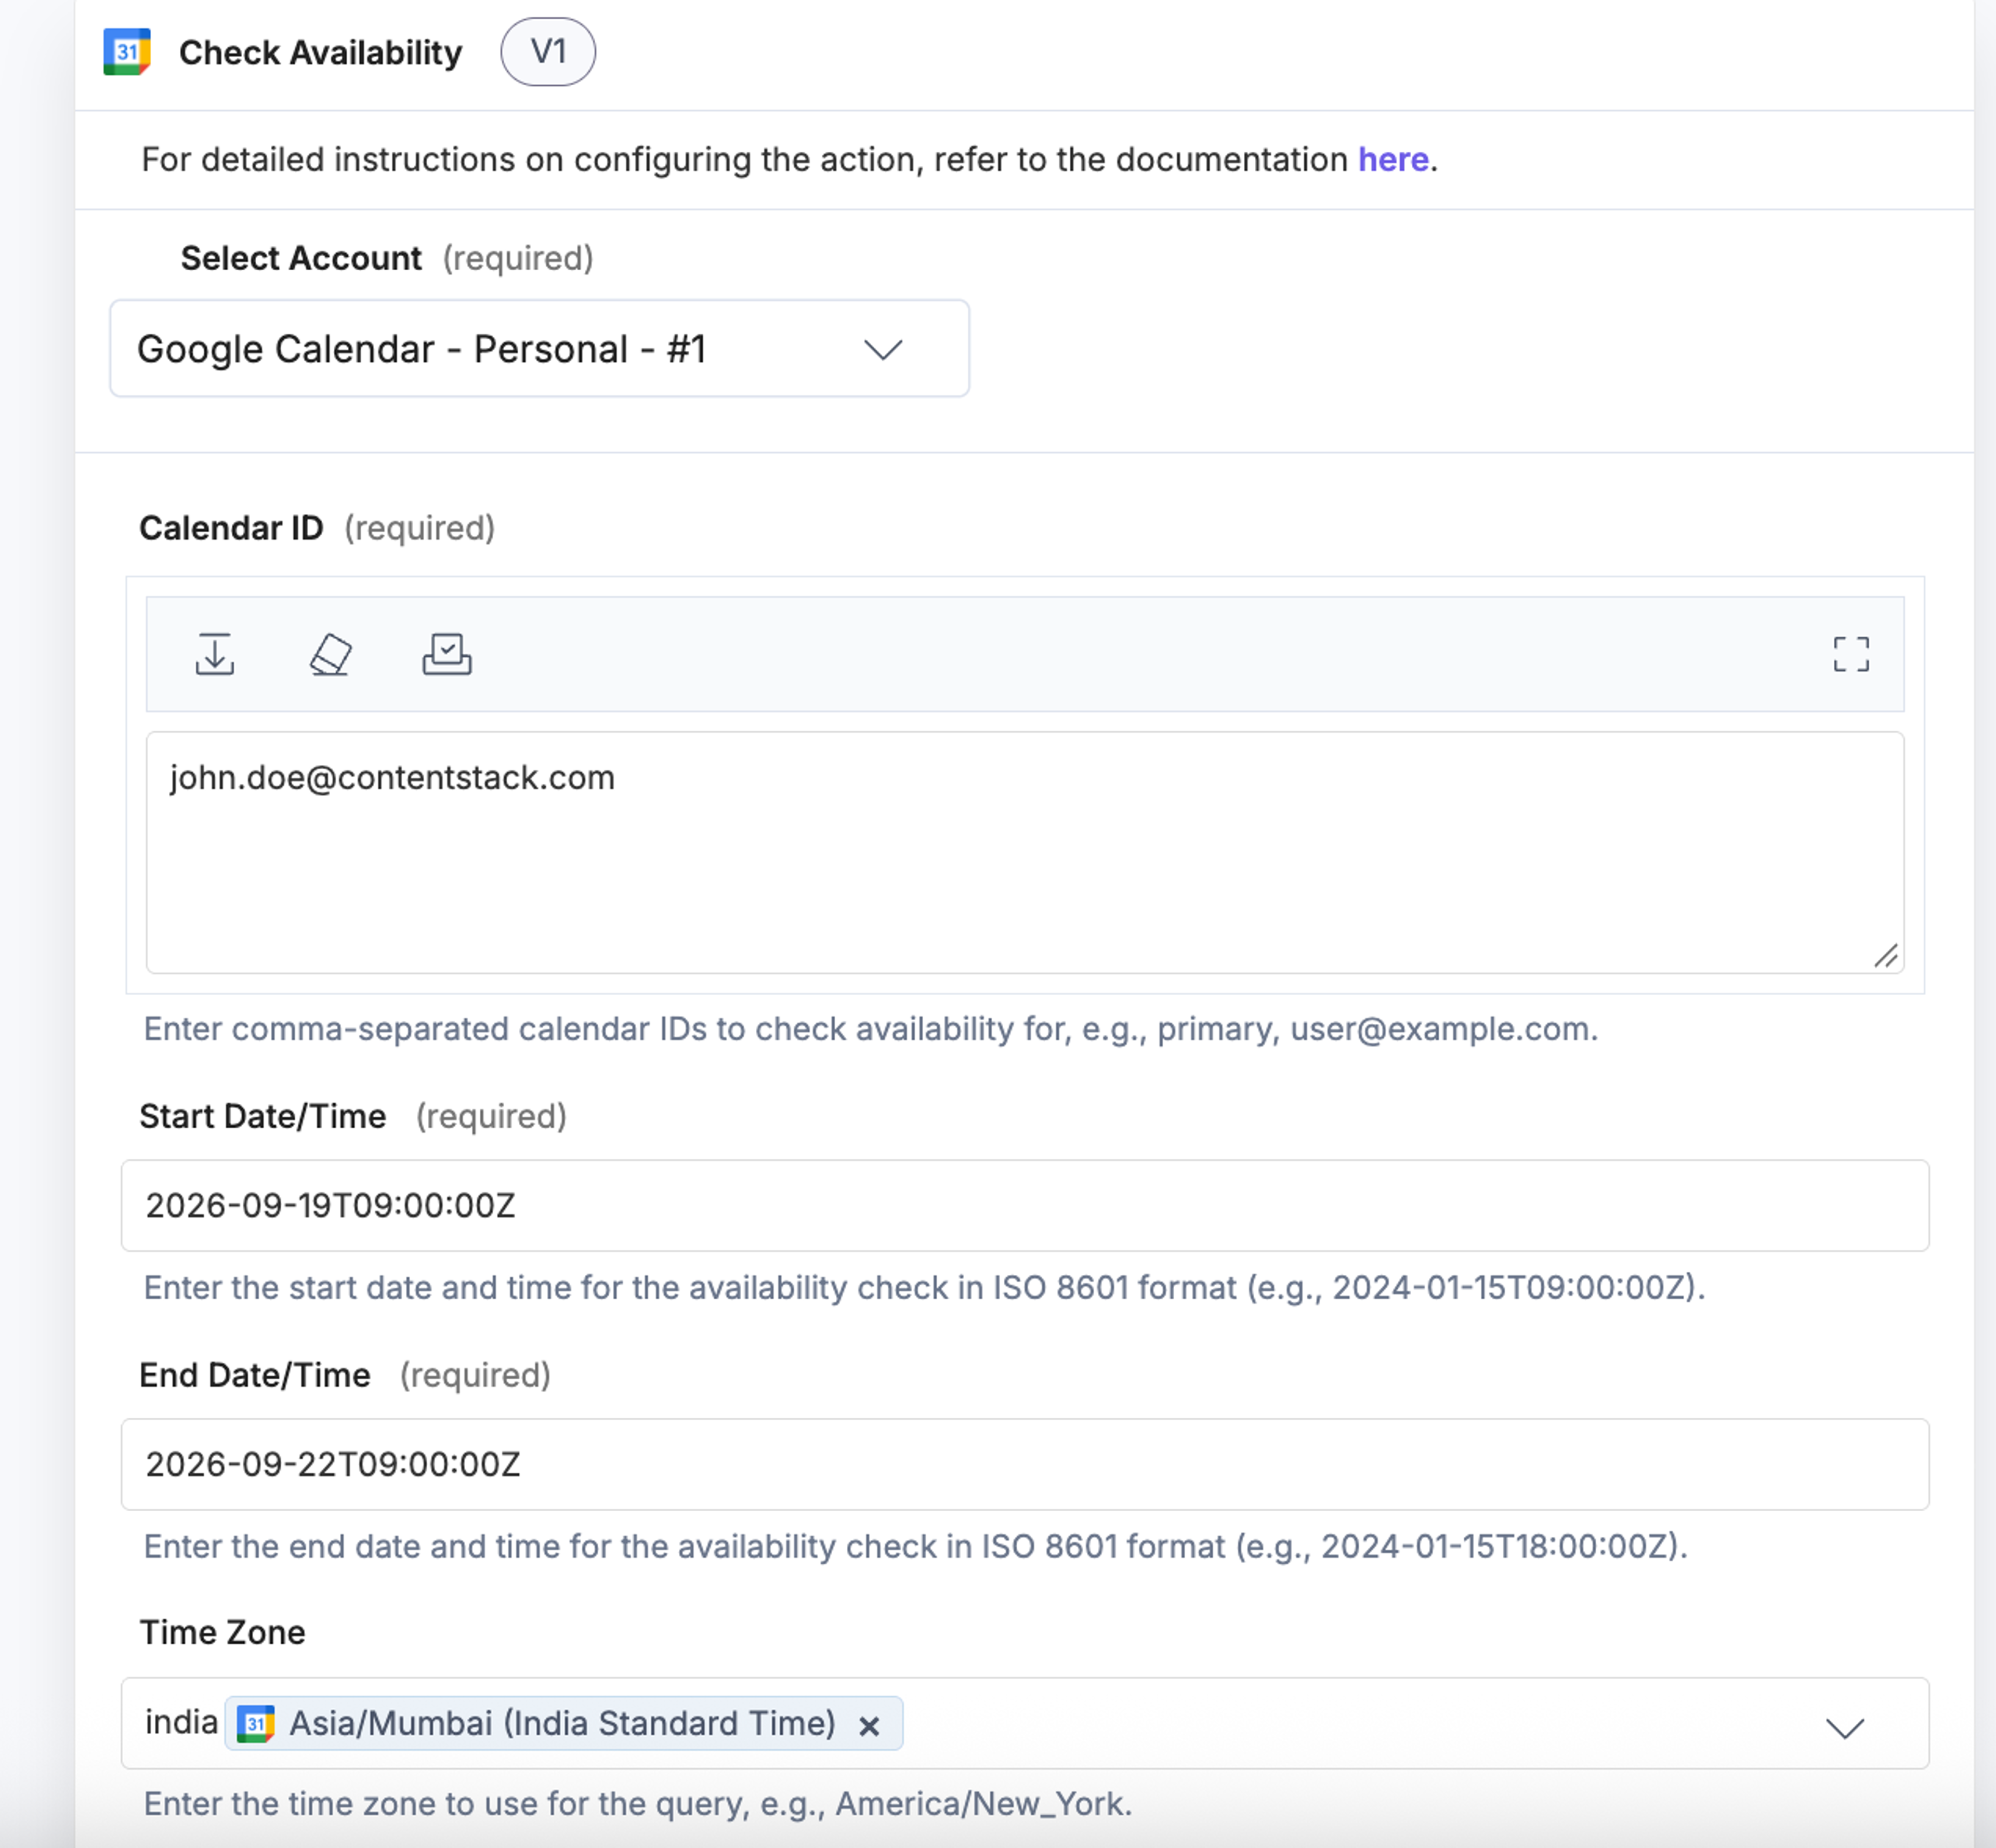Click the 'Check Availability' title
1996x1848 pixels.
click(x=320, y=53)
